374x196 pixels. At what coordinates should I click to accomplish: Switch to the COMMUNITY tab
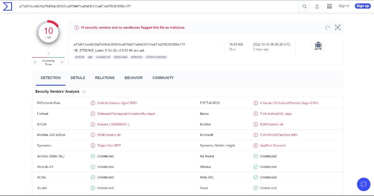pos(163,78)
